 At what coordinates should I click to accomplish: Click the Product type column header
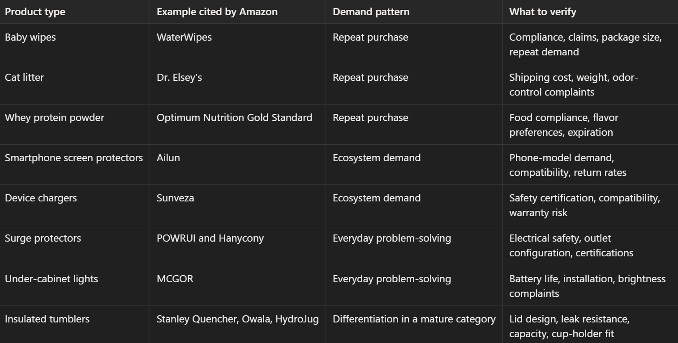pyautogui.click(x=35, y=12)
